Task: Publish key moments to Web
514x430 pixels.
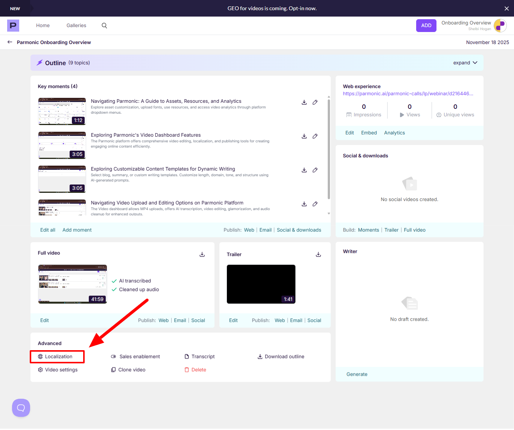Action: click(249, 230)
